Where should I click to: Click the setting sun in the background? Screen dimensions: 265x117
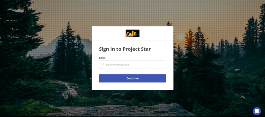click(x=181, y=37)
